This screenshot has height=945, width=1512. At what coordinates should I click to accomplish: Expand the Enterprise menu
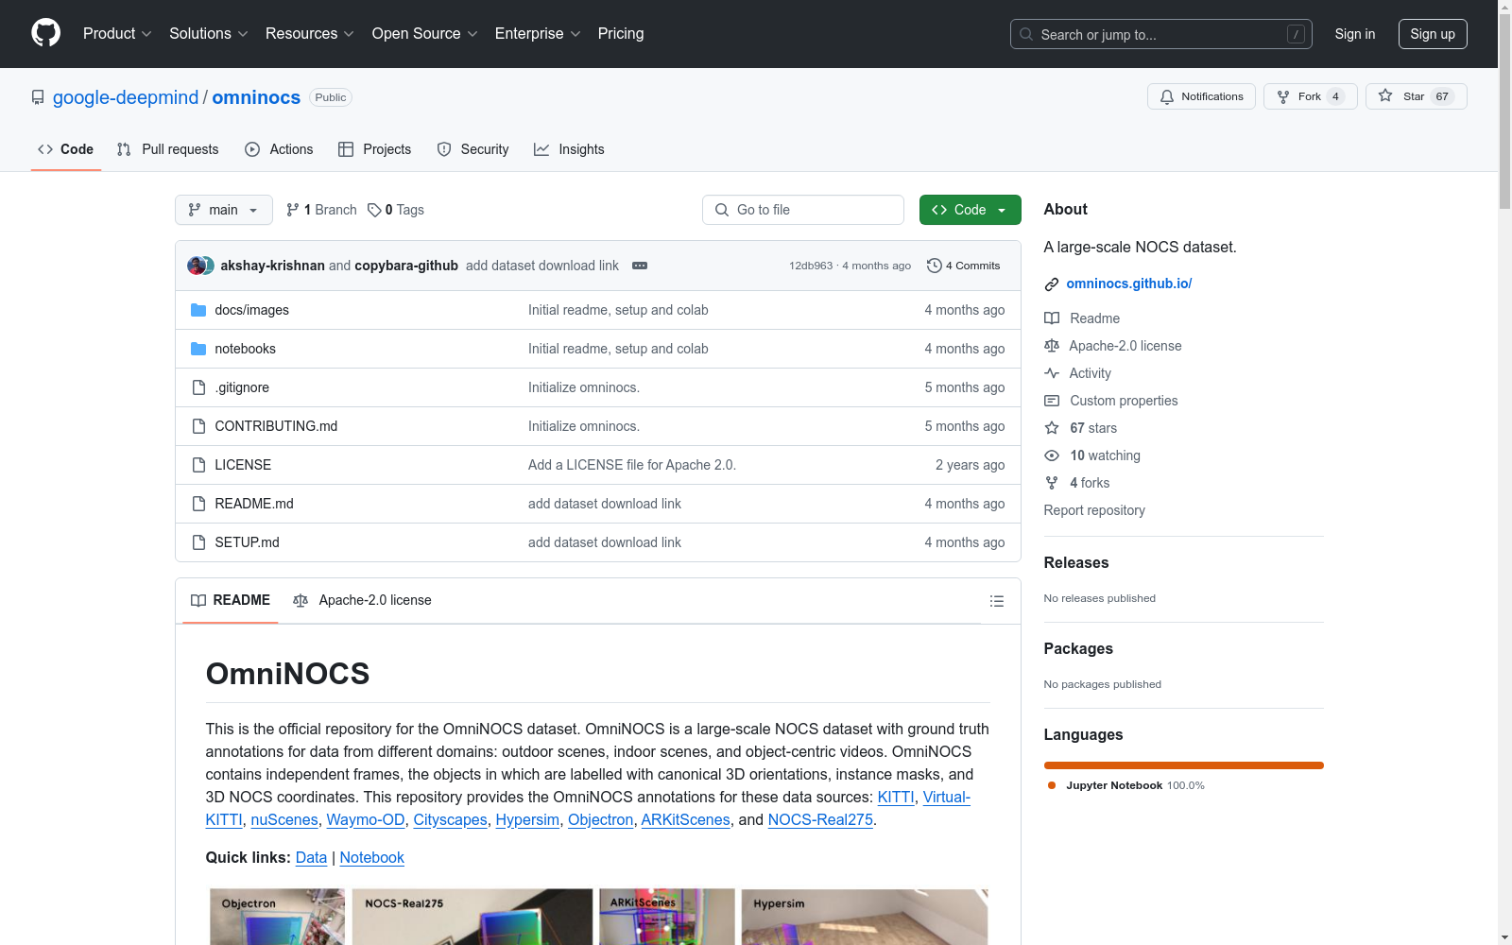pyautogui.click(x=539, y=33)
